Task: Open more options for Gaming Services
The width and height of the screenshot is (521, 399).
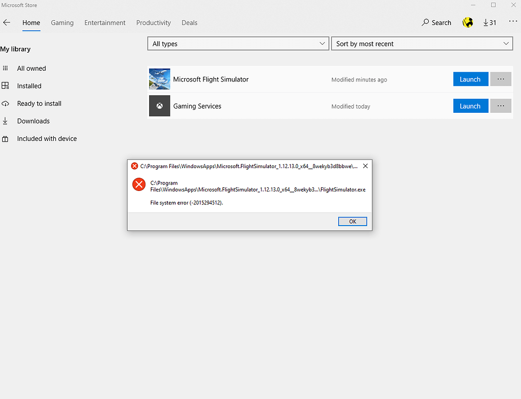Action: tap(500, 106)
